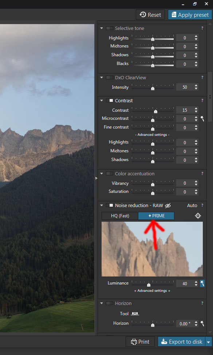Screen dimensions: 213x355
Task: Click the Horizon magic wand icon
Action: pos(202,323)
